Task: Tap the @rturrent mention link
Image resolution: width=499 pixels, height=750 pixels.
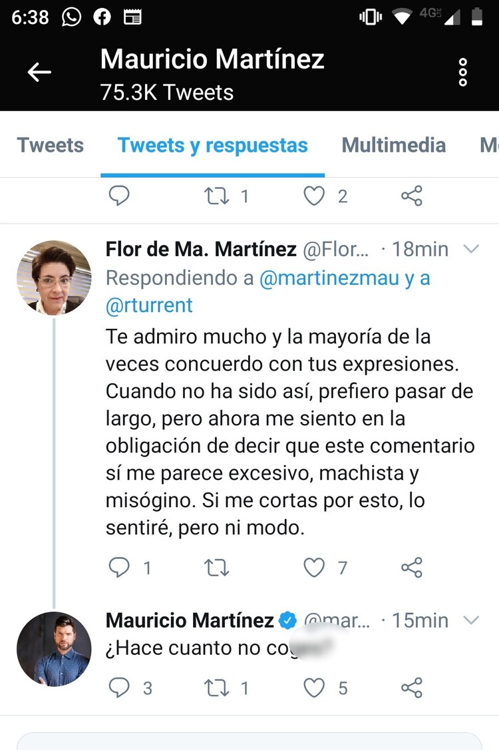Action: pyautogui.click(x=149, y=305)
